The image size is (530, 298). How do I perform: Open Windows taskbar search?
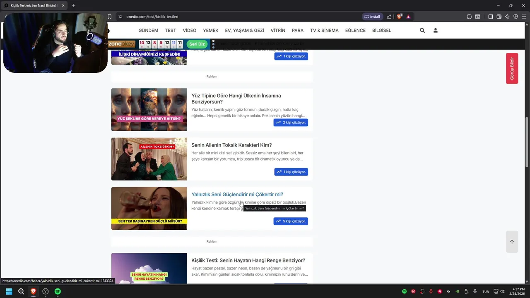pyautogui.click(x=21, y=291)
